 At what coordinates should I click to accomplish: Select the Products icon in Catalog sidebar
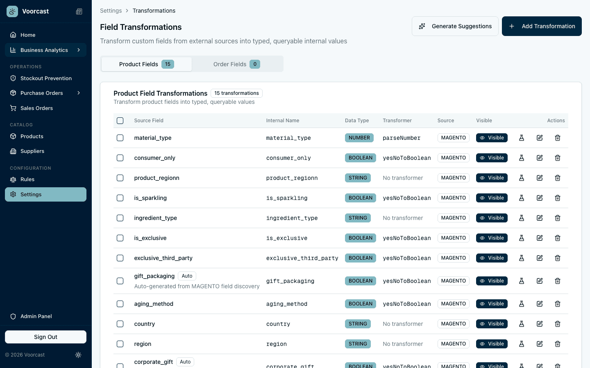tap(13, 136)
